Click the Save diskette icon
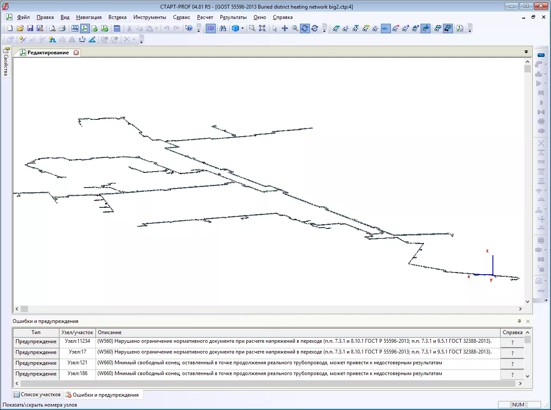This screenshot has width=551, height=410. (x=30, y=28)
